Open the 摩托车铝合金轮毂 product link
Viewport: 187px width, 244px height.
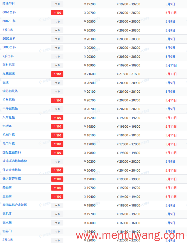[15, 205]
